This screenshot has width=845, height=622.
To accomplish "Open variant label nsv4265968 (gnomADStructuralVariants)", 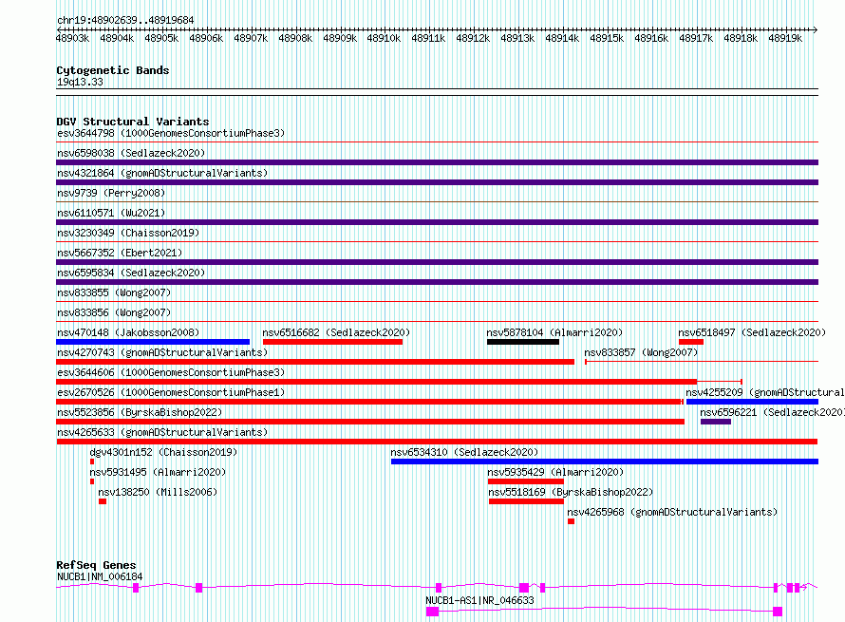I will pyautogui.click(x=672, y=512).
